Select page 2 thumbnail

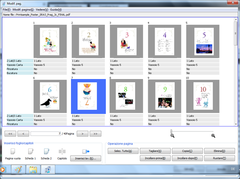pos(88,41)
